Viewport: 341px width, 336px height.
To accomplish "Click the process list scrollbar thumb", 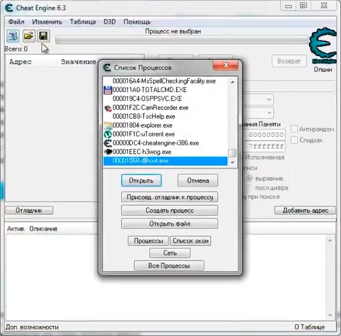I will (232, 153).
